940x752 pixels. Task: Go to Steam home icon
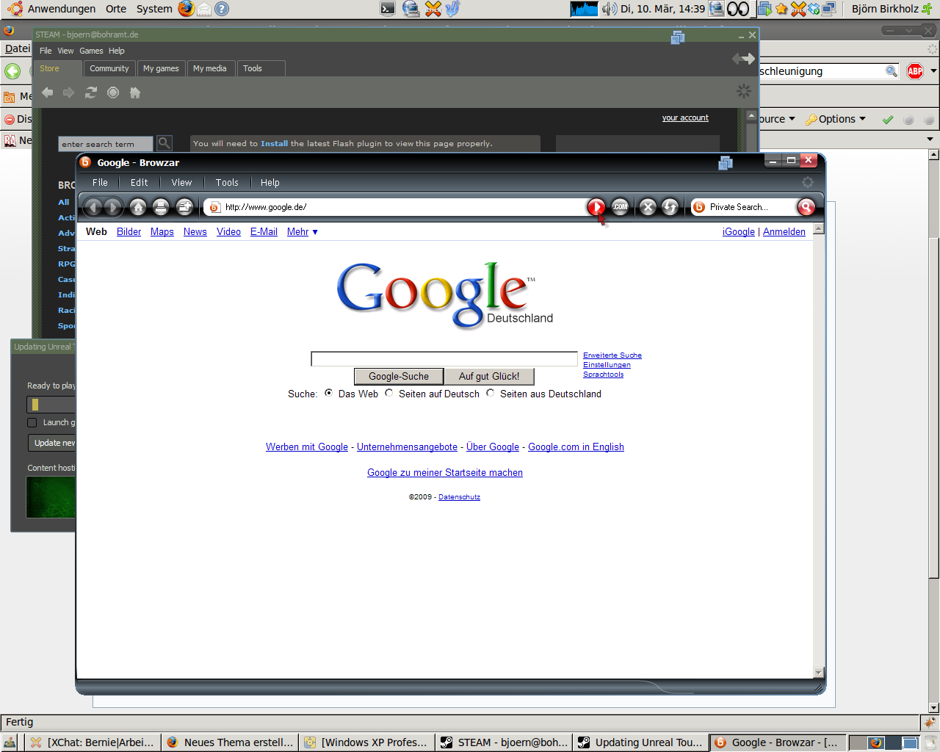(x=135, y=93)
